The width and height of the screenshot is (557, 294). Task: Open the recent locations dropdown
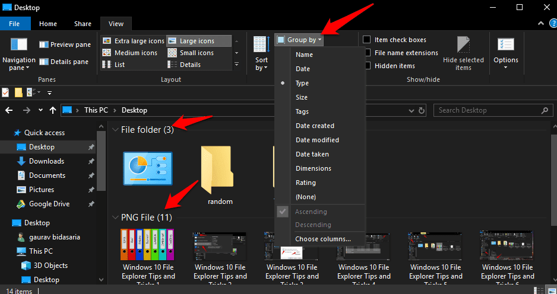pyautogui.click(x=40, y=110)
